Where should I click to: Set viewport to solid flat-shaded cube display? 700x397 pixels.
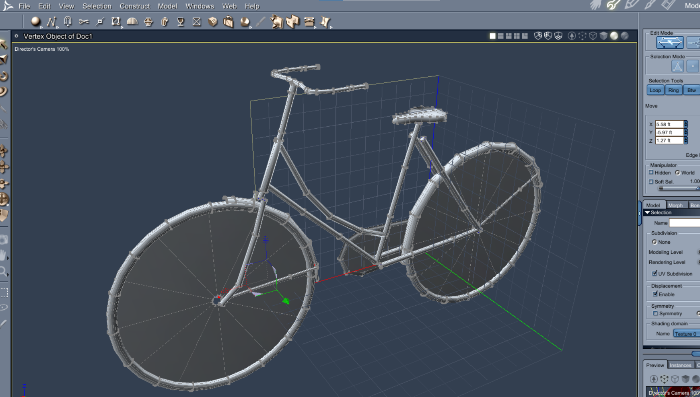click(603, 36)
